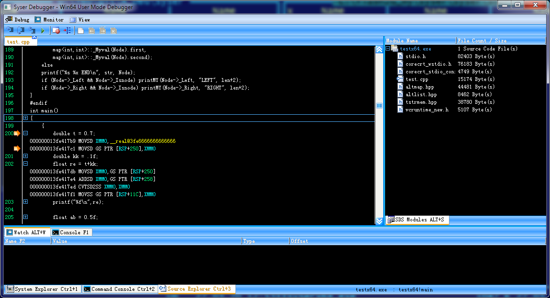The image size is (550, 298).
Task: Switch to the Watch ALT+W tab
Action: [x=26, y=232]
